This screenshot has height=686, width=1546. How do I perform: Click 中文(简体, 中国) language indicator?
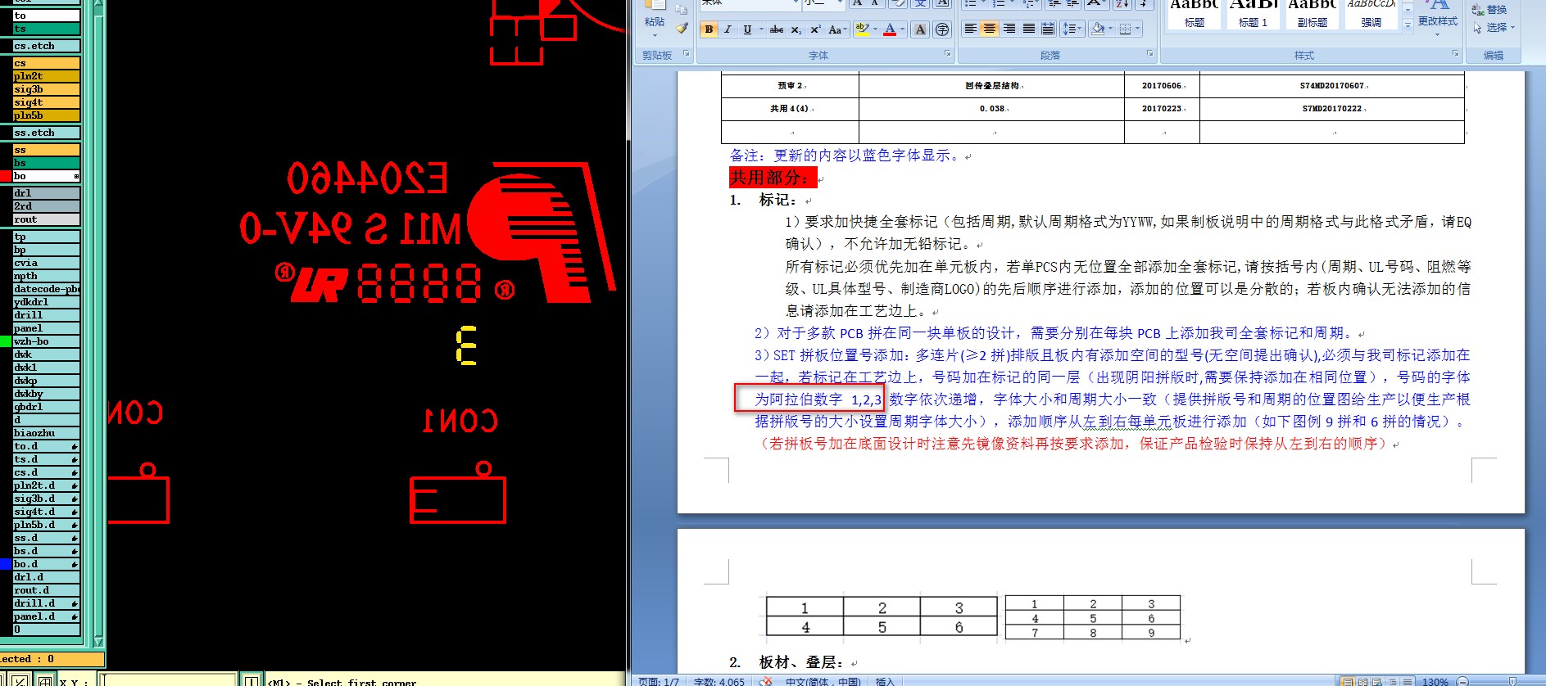pyautogui.click(x=823, y=681)
